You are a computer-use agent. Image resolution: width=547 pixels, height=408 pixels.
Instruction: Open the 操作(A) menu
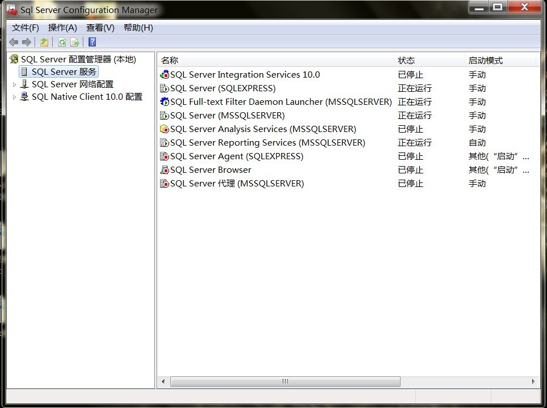pyautogui.click(x=62, y=28)
